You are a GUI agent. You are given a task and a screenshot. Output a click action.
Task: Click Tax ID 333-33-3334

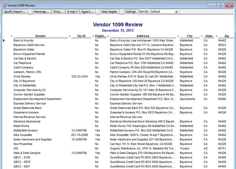80,77
